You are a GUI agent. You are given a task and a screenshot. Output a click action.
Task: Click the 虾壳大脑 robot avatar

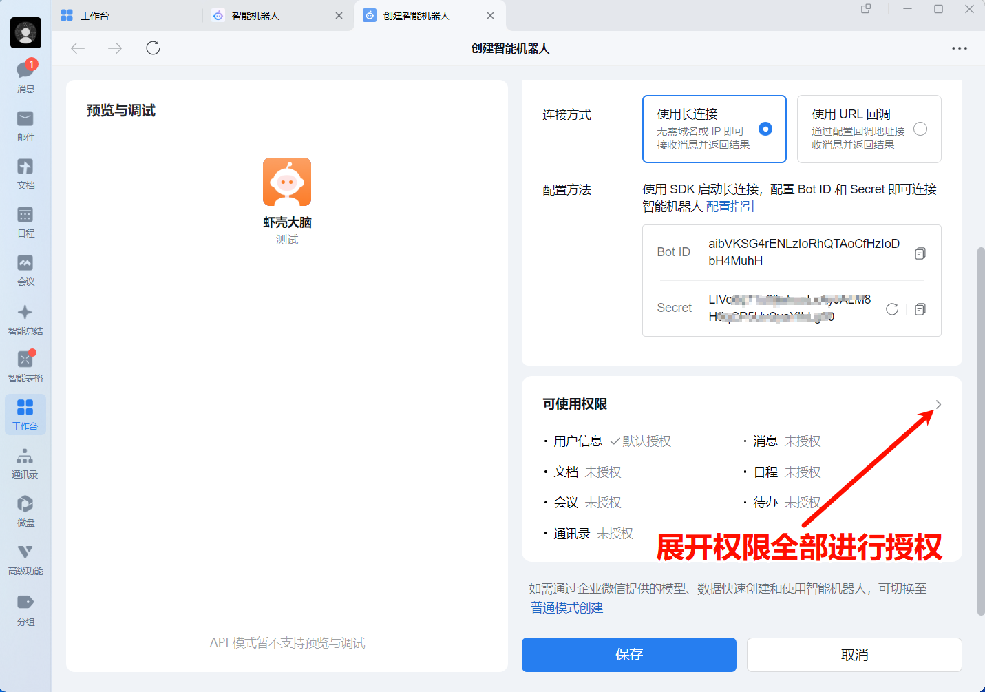pos(287,182)
